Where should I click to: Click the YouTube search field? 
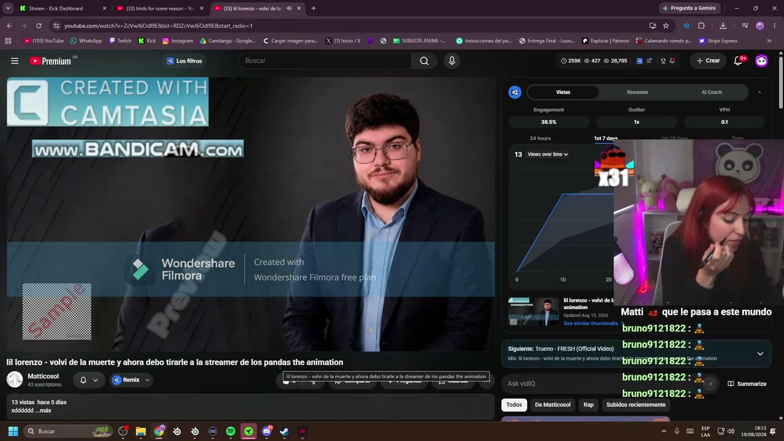(325, 61)
